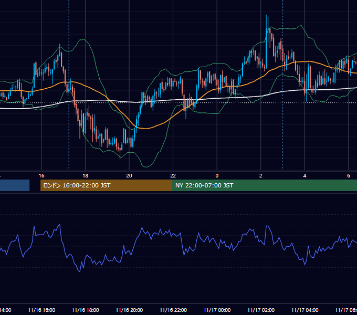Click the '18' hour label on price chart axis

[86, 176]
